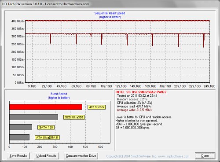The height and width of the screenshot is (162, 220).
Task: Click the 400 MB/s axis label
Action: click(x=18, y=21)
